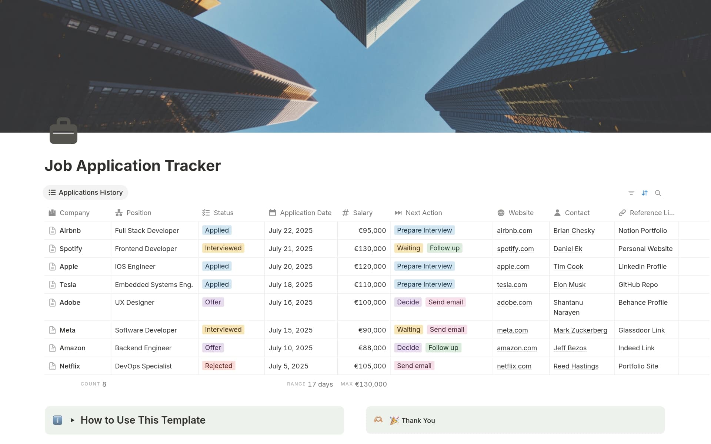Click the COUNT 8 summary
Viewport: 711px width, 444px height.
coord(93,384)
